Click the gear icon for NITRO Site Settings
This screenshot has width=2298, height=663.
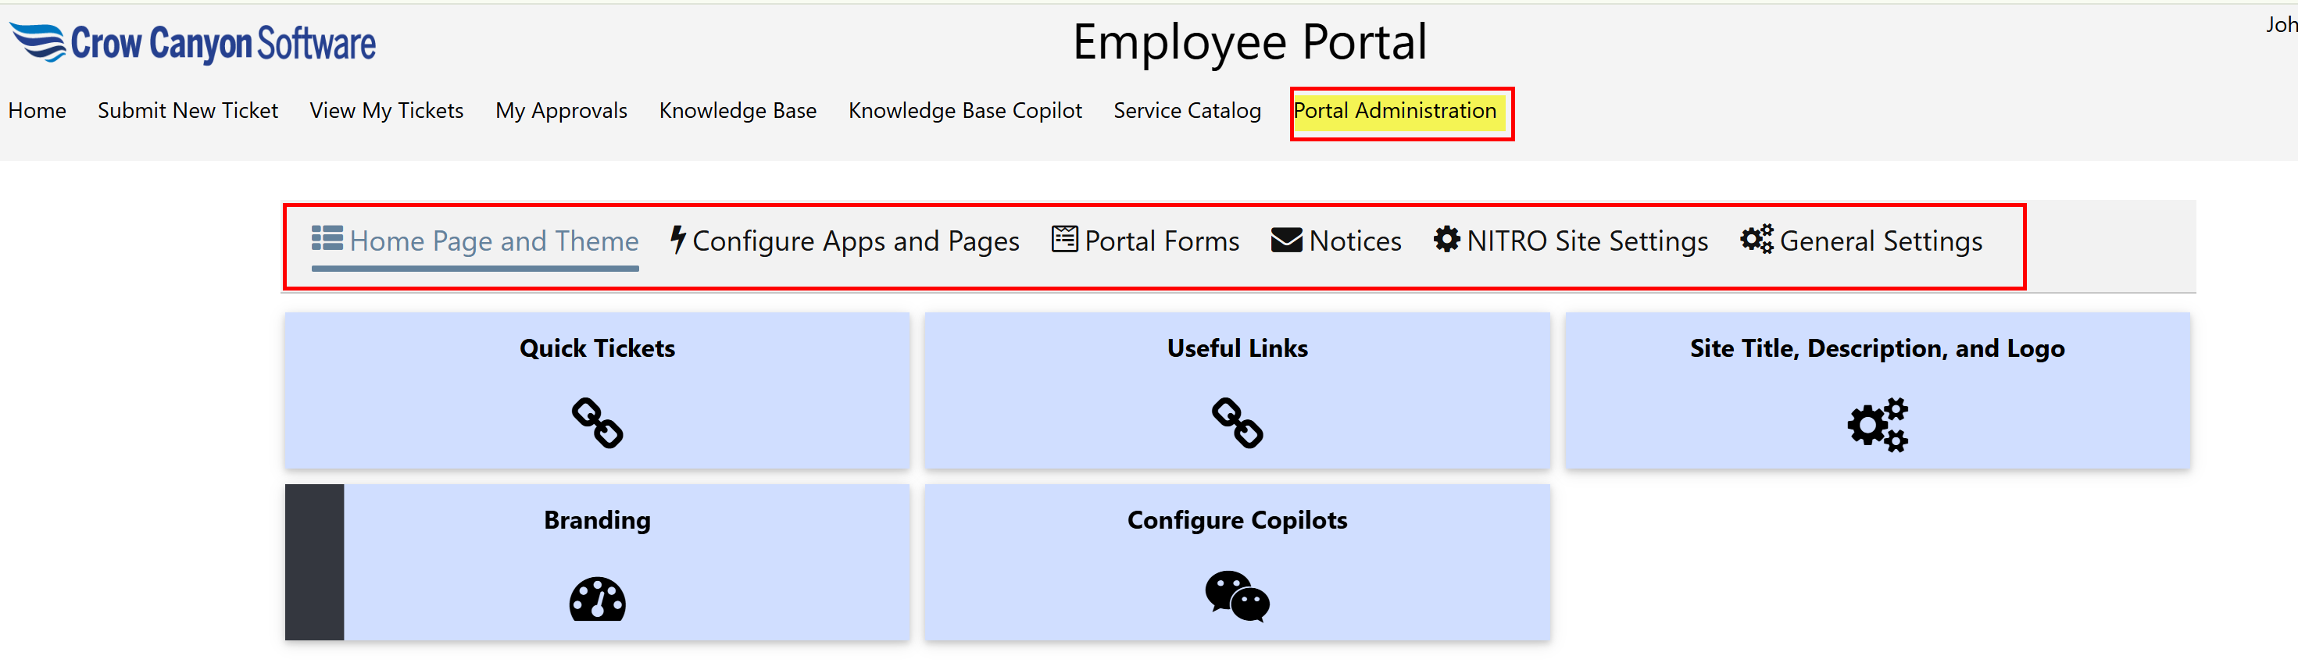[x=1446, y=240]
